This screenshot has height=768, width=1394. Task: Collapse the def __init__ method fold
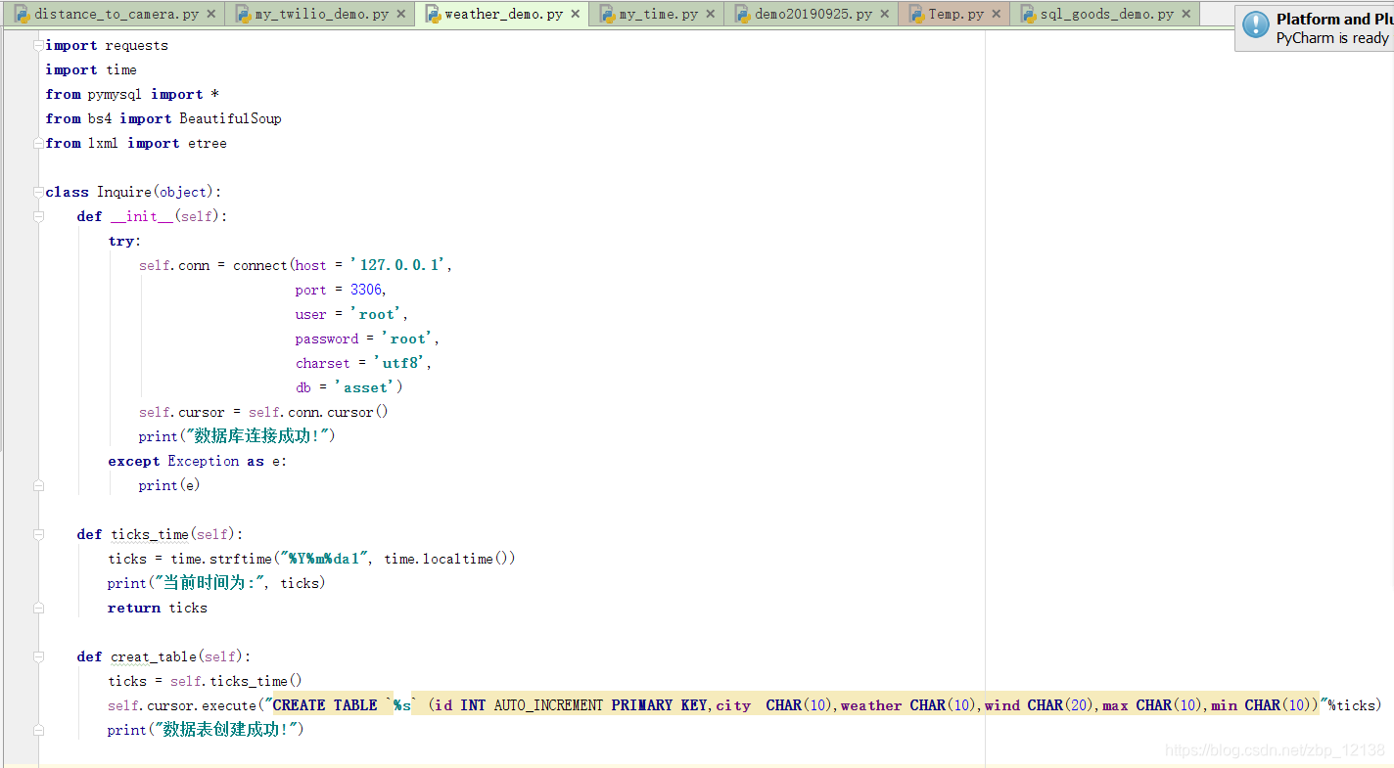tap(38, 216)
